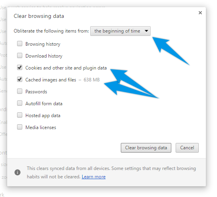
Task: Enable the Download history checkbox
Action: 19,55
